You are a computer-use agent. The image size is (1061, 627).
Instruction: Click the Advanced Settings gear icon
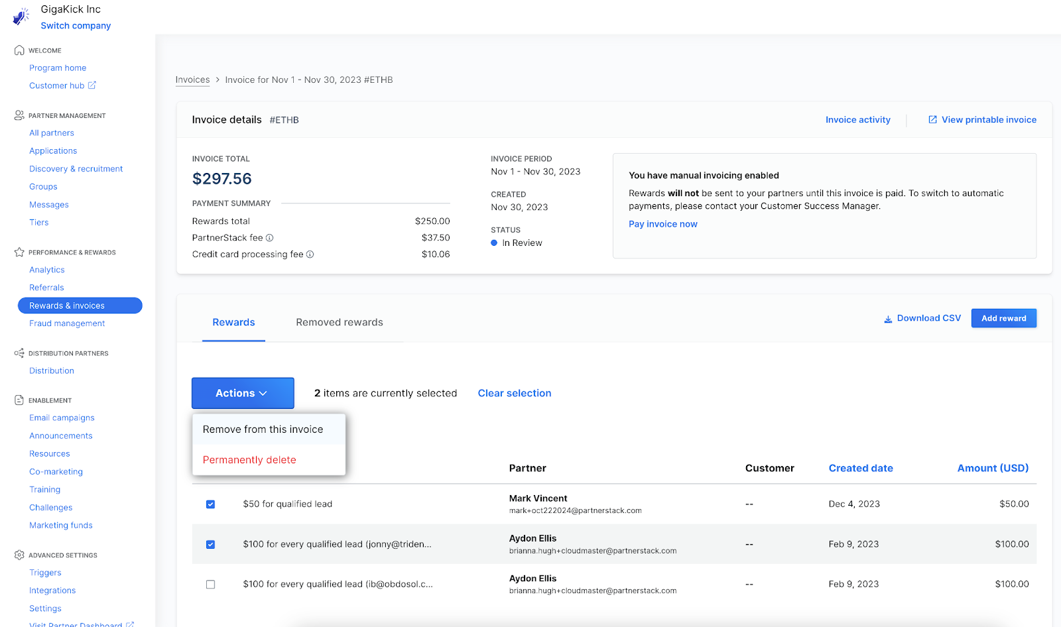[19, 555]
